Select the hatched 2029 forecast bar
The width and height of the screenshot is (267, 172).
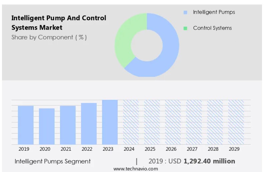(x=236, y=122)
